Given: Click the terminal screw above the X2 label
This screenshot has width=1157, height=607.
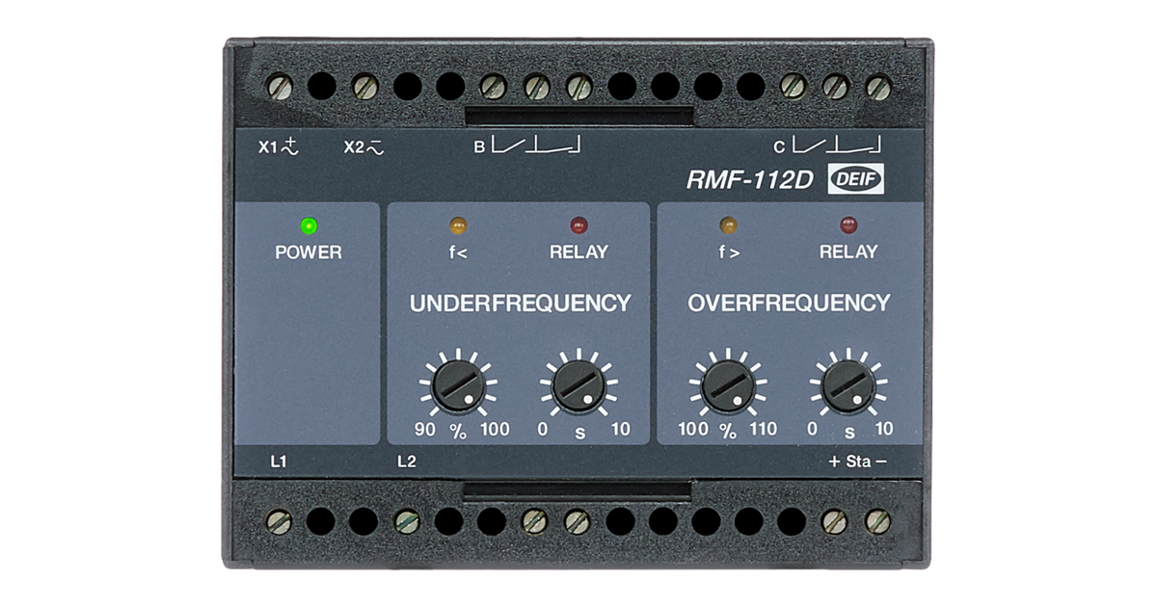Looking at the screenshot, I should click(x=364, y=87).
